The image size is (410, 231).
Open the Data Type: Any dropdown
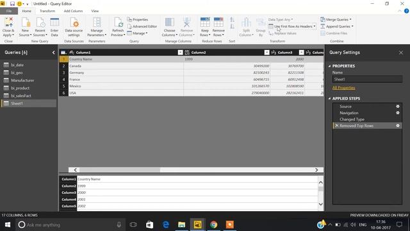281,20
